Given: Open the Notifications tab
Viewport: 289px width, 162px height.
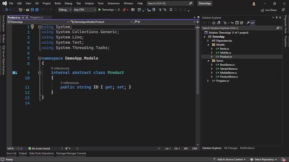Looking at the screenshot, I should point(247,148).
